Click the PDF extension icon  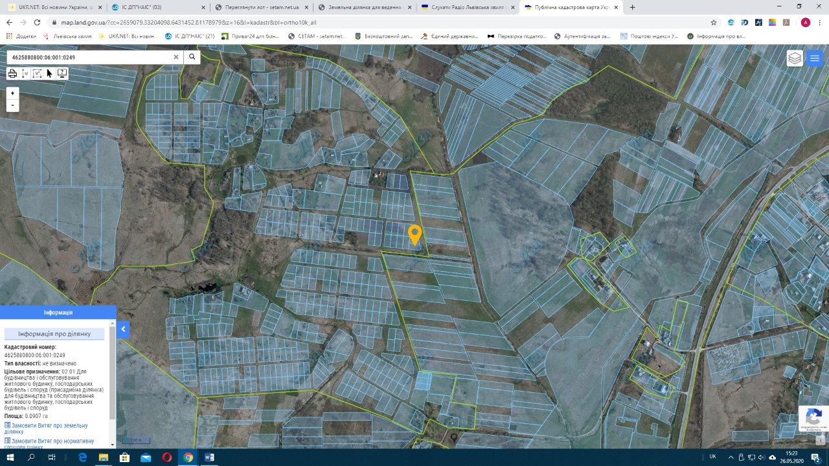[x=786, y=22]
